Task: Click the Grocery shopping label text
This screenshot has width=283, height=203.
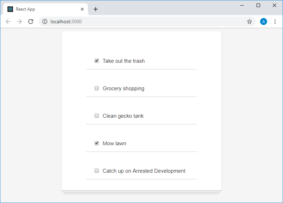Action: coord(124,88)
